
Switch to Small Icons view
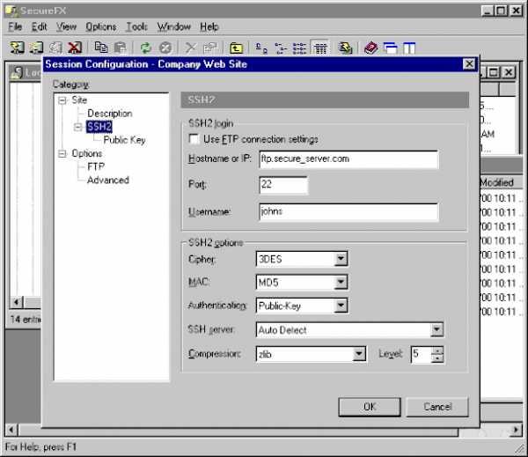(x=280, y=48)
